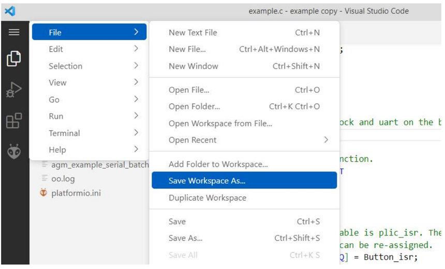This screenshot has width=445, height=269.
Task: Click 'example.c - example copy' window title
Action: click(293, 11)
